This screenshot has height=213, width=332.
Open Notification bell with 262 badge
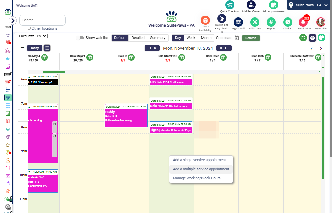click(303, 22)
